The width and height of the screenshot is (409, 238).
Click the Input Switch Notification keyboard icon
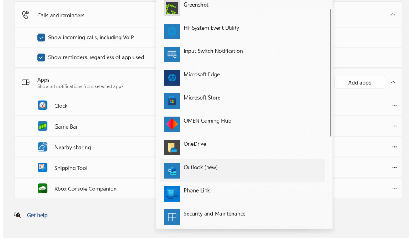[172, 55]
